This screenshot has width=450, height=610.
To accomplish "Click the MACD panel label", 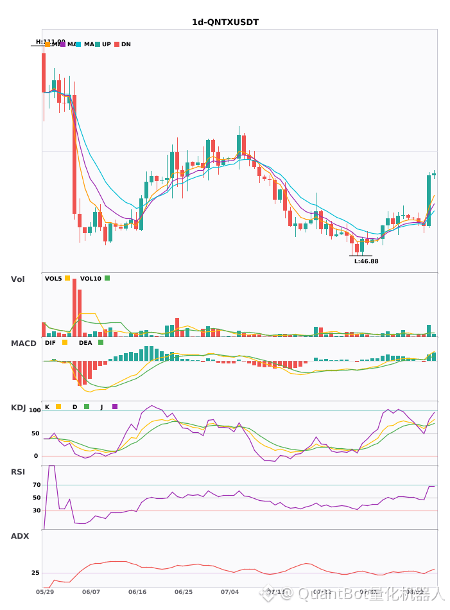I will point(24,344).
